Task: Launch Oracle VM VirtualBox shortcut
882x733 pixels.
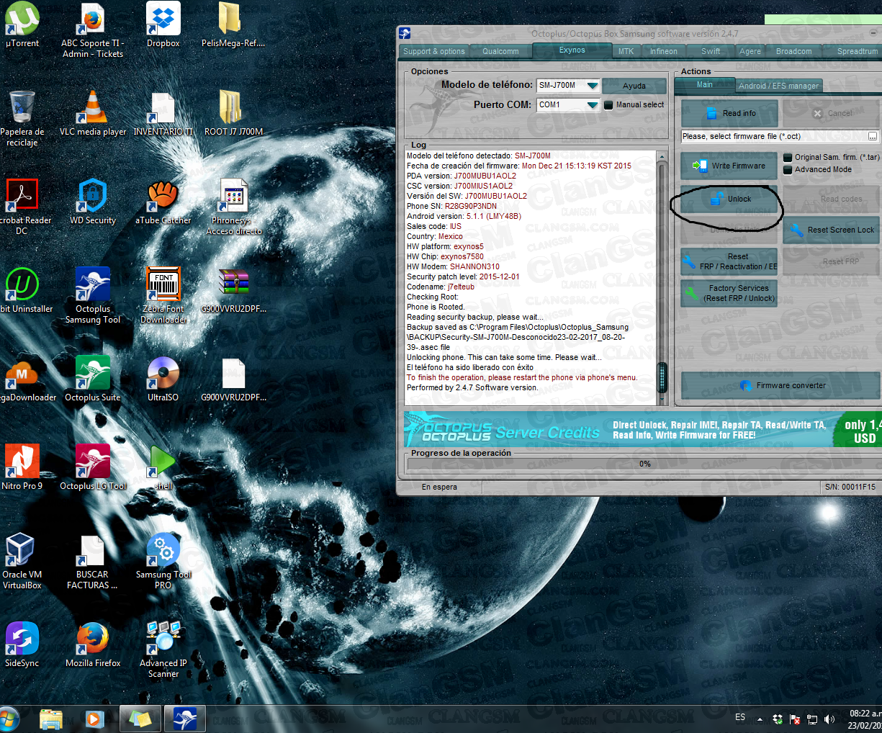Action: click(x=22, y=562)
